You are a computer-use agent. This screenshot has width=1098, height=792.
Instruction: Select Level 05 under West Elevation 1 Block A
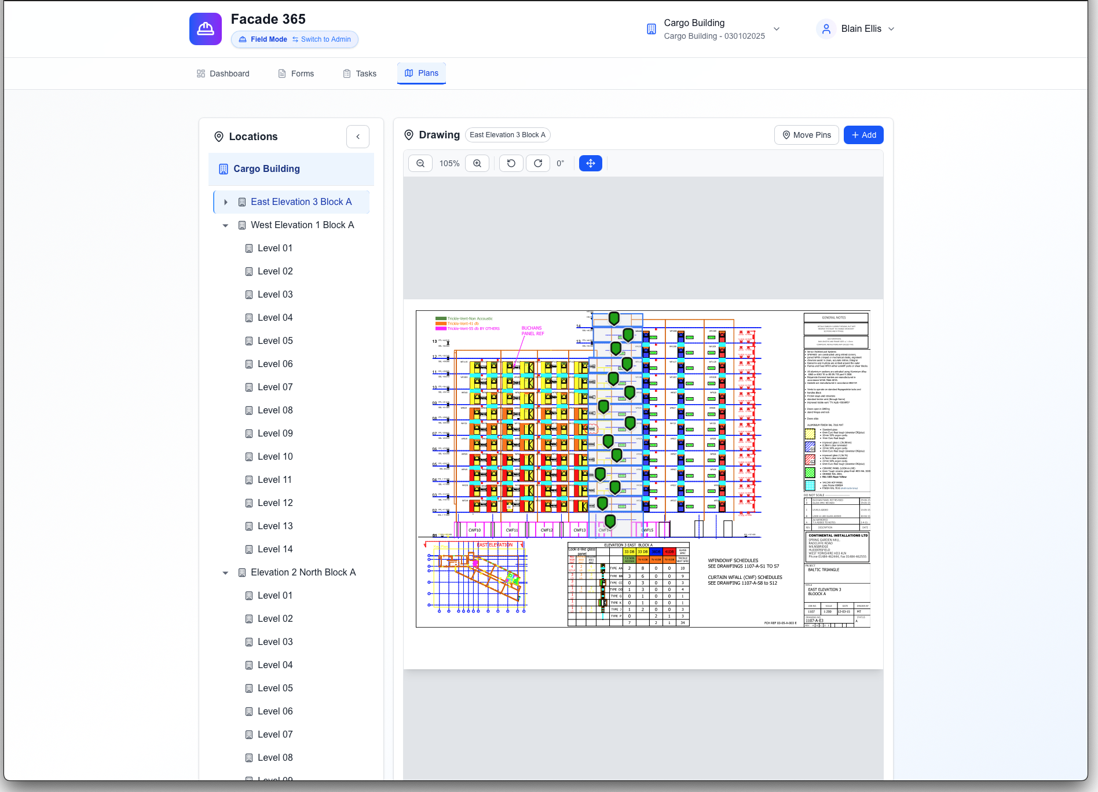coord(276,340)
